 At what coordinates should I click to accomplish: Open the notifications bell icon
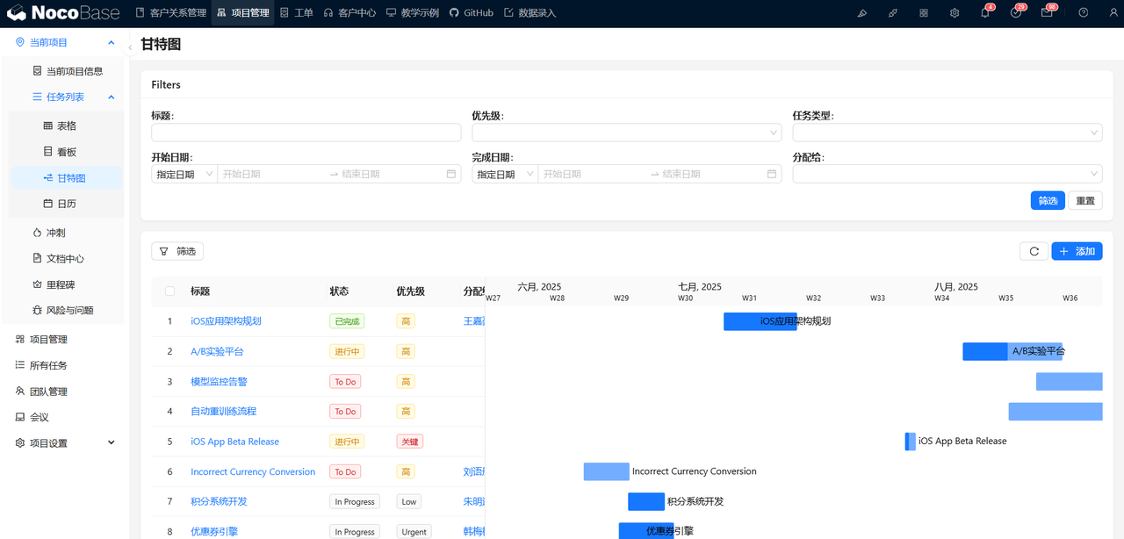coord(985,13)
